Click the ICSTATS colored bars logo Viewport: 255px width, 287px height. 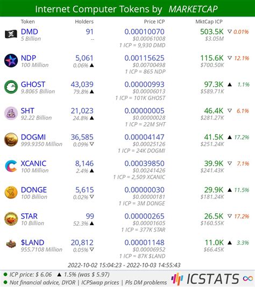tap(177, 279)
